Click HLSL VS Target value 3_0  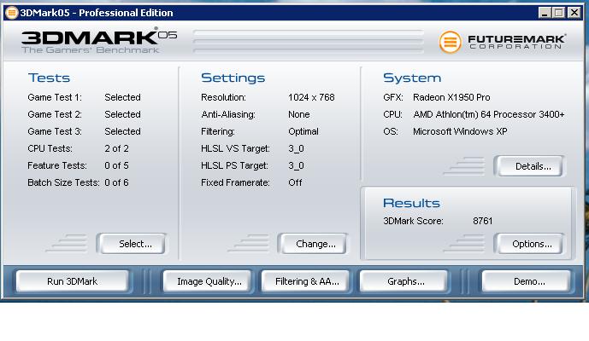coord(296,149)
